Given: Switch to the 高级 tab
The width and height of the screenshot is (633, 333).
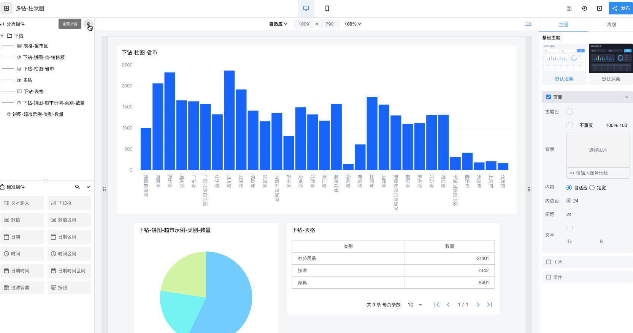Looking at the screenshot, I should [x=612, y=25].
